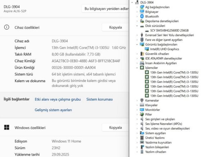Screen dimensions: 215x157
Task: Click the info icon beside Cihaz özellikleri
Action: pyautogui.click(x=6, y=27)
